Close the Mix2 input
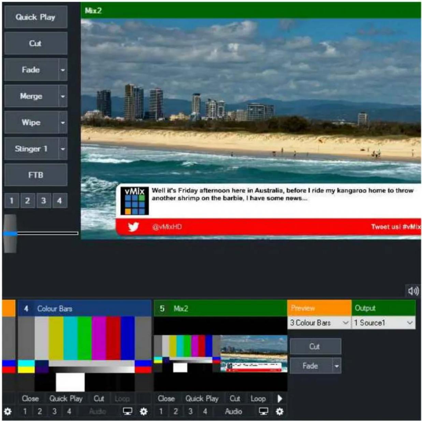This screenshot has width=422, height=421. (x=166, y=398)
